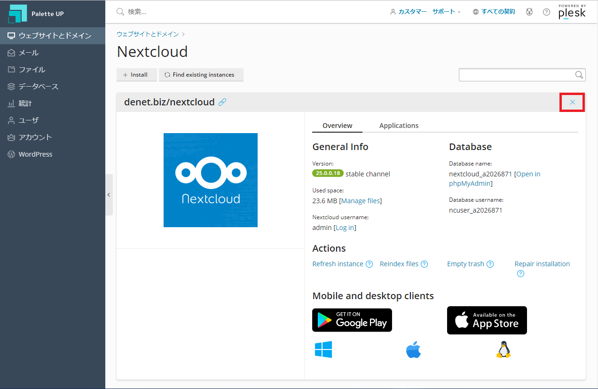This screenshot has height=389, width=598.
Task: Select the database name nextcloud_a2026871 text
Action: tap(480, 174)
